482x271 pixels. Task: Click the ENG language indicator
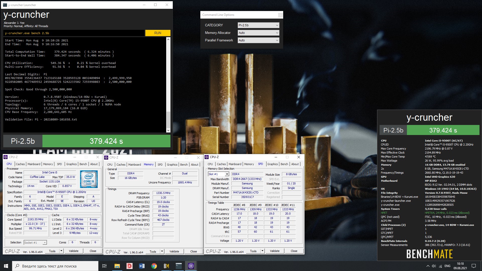pos(447,266)
